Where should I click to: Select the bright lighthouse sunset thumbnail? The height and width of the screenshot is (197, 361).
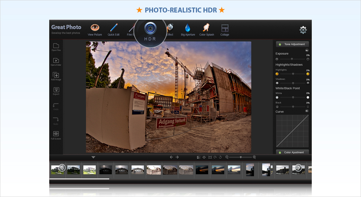(234, 170)
